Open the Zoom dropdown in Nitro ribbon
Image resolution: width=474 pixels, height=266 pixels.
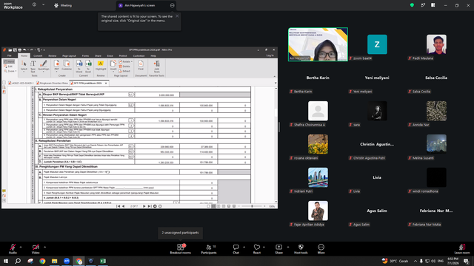(10, 71)
